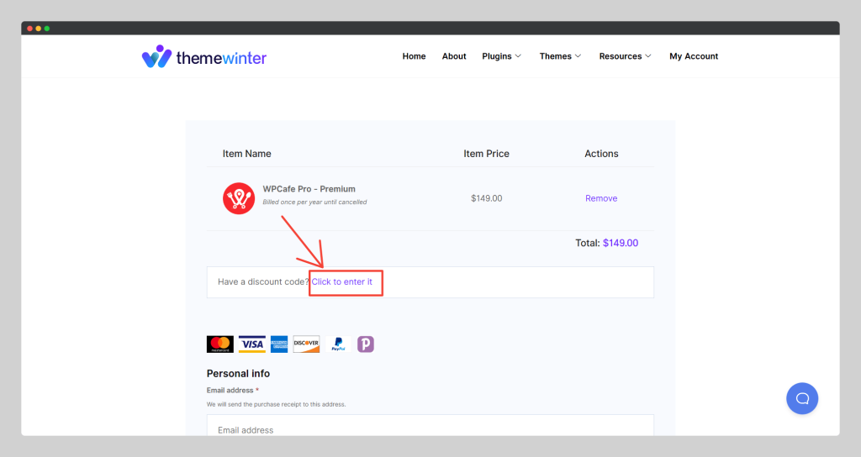This screenshot has height=457, width=861.
Task: Open the Home menu item
Action: click(414, 56)
